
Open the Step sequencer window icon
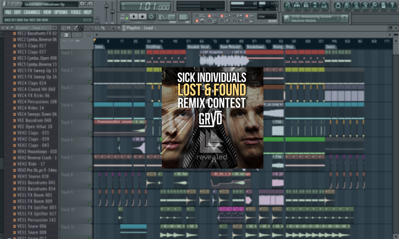297,5
